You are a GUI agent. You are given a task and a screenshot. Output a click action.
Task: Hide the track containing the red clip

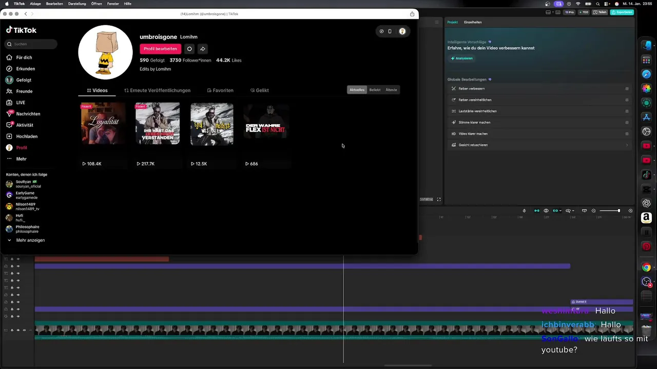pyautogui.click(x=18, y=259)
